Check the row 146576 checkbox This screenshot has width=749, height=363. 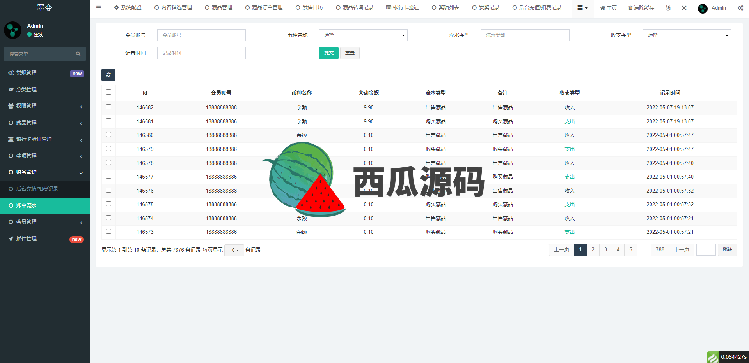(108, 190)
